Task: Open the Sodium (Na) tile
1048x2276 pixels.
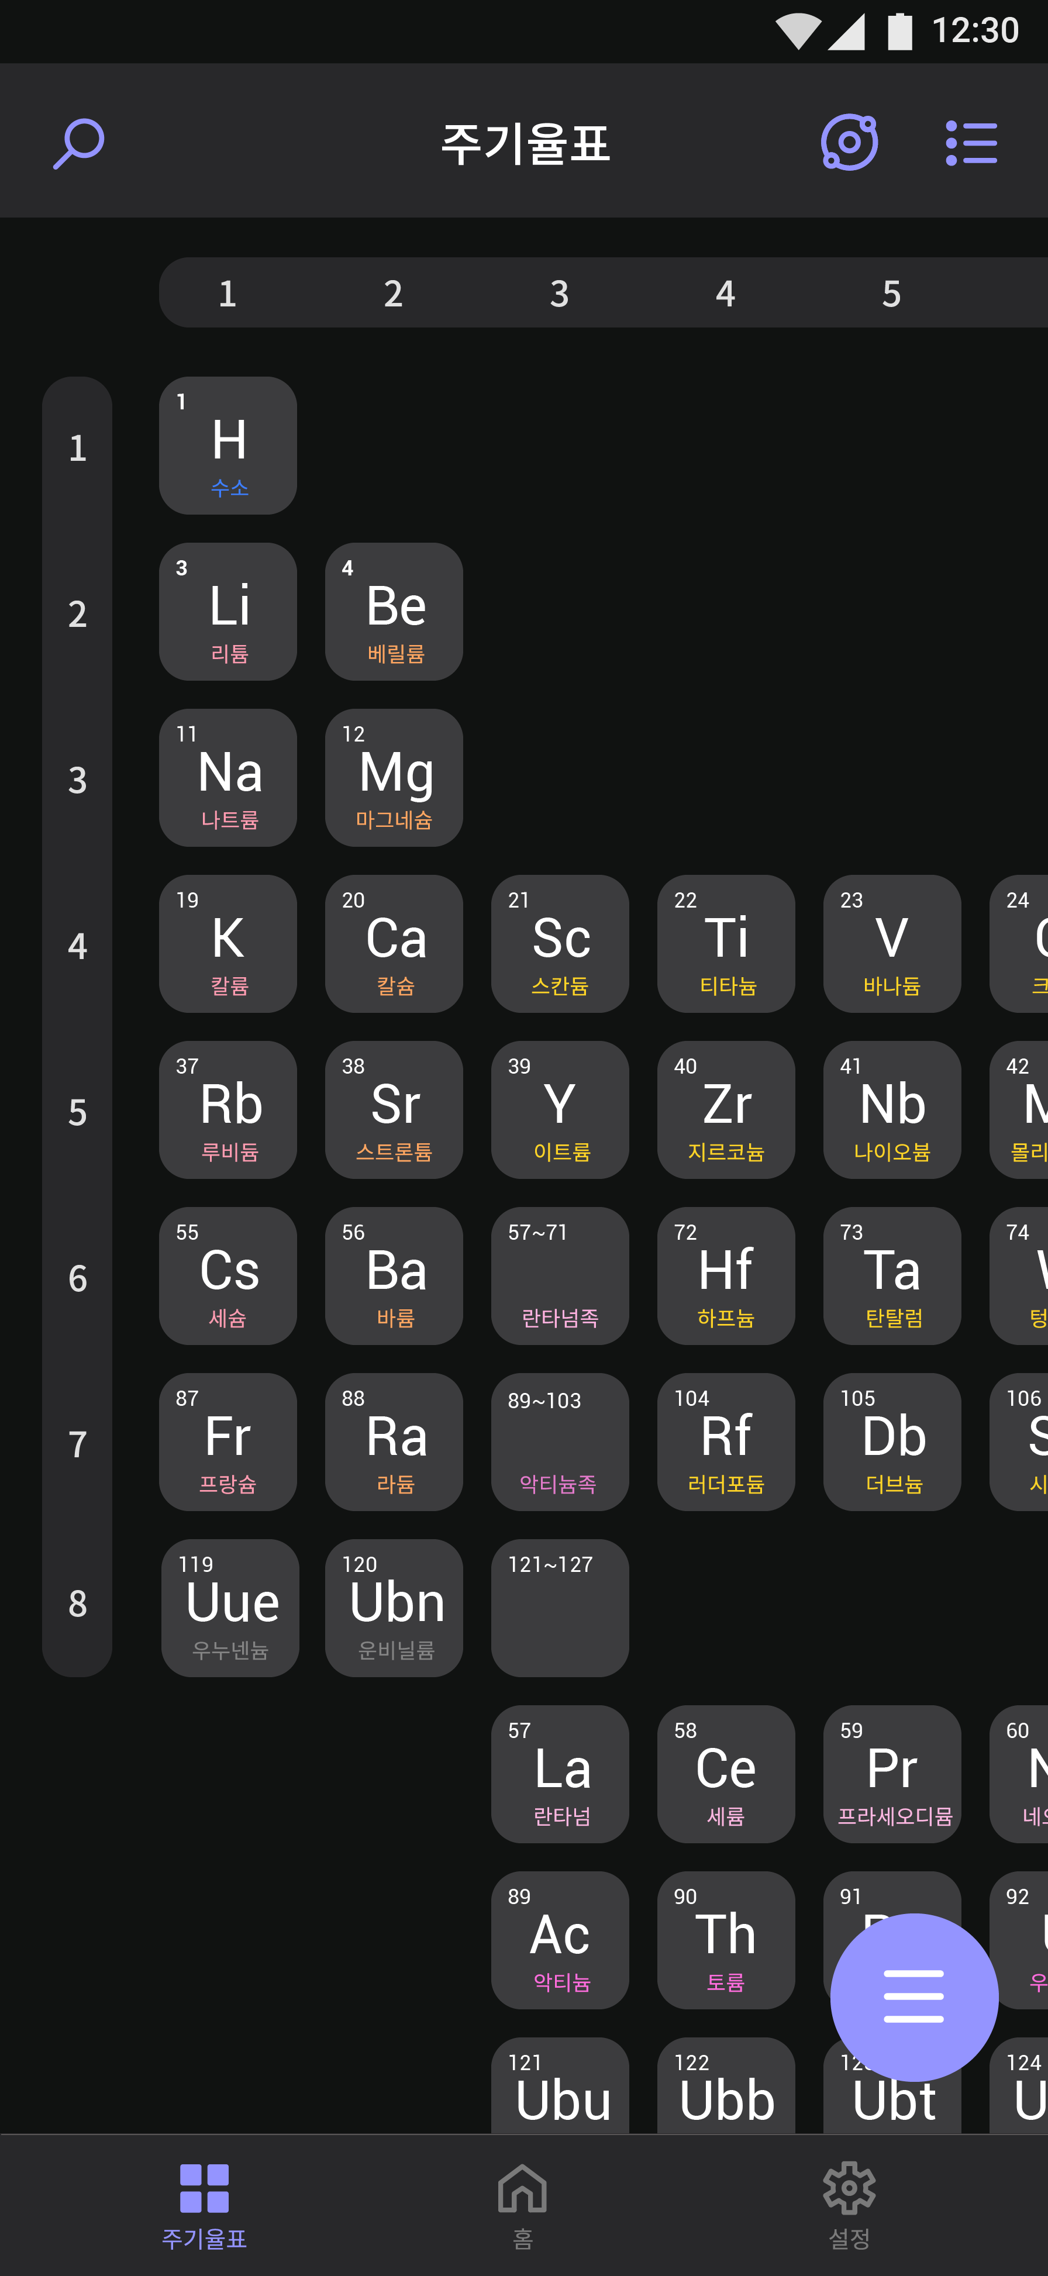Action: tap(228, 778)
